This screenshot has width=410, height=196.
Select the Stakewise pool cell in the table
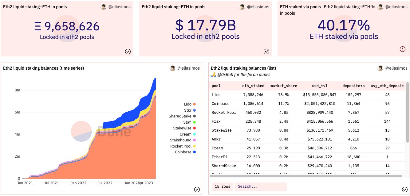pyautogui.click(x=222, y=130)
